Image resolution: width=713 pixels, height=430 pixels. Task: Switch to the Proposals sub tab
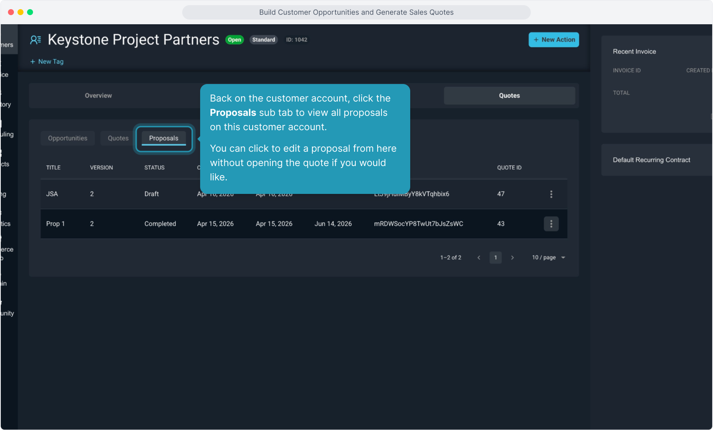click(x=164, y=138)
